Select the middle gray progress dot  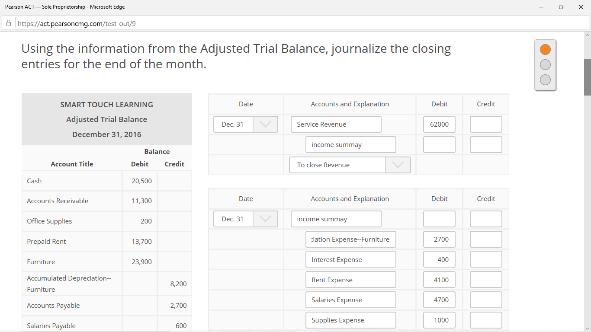click(546, 64)
